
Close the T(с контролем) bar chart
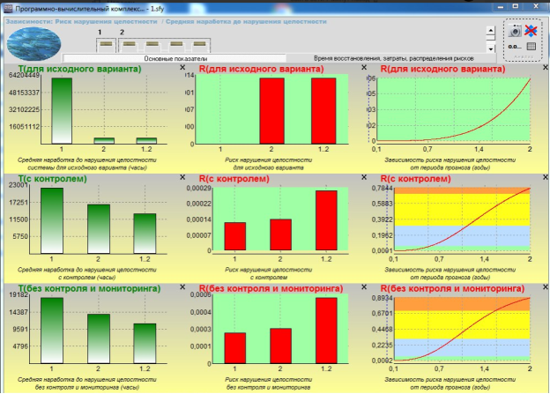182,177
